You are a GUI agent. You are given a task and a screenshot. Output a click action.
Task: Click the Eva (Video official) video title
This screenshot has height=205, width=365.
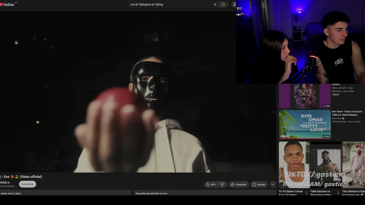[x=21, y=177]
